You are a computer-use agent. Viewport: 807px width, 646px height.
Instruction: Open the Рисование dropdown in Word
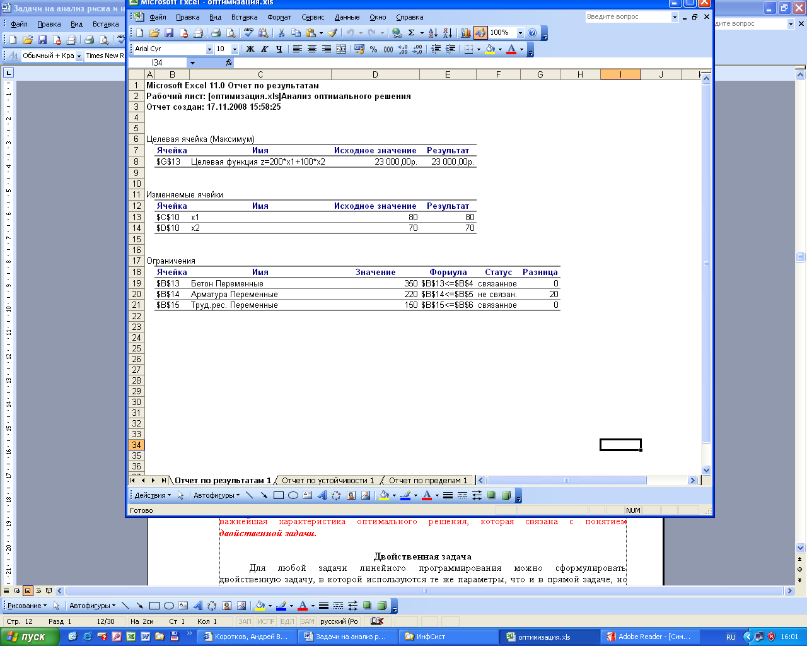tap(27, 606)
